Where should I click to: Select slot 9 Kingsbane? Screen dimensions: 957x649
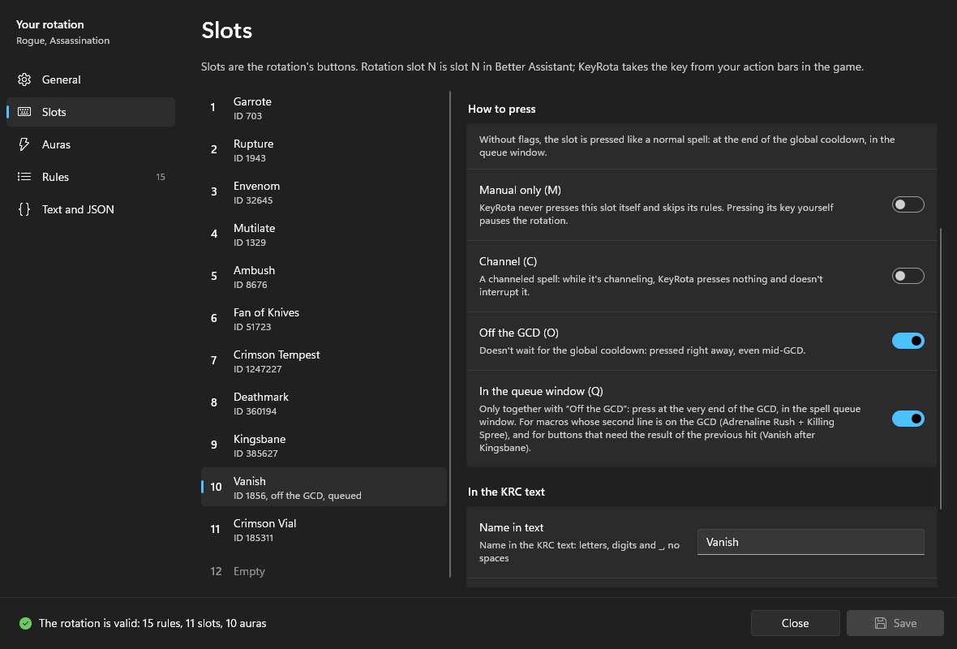tap(324, 445)
